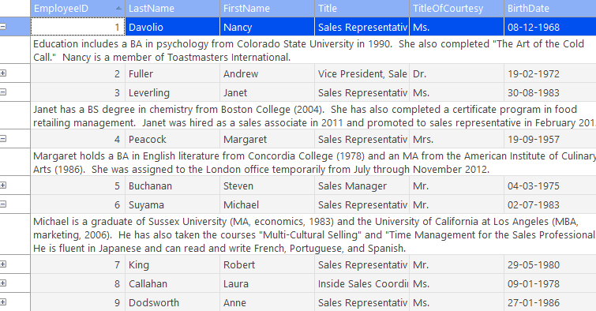Expand the Dodsworth row details
This screenshot has height=311, width=596.
coord(3,302)
